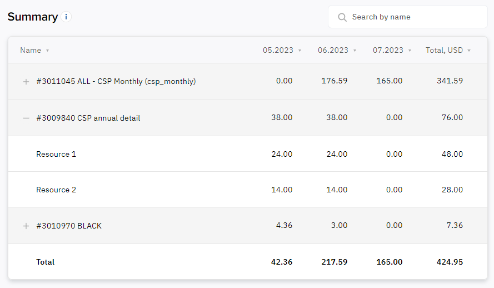Click the #3010970 BLACK name

click(69, 226)
